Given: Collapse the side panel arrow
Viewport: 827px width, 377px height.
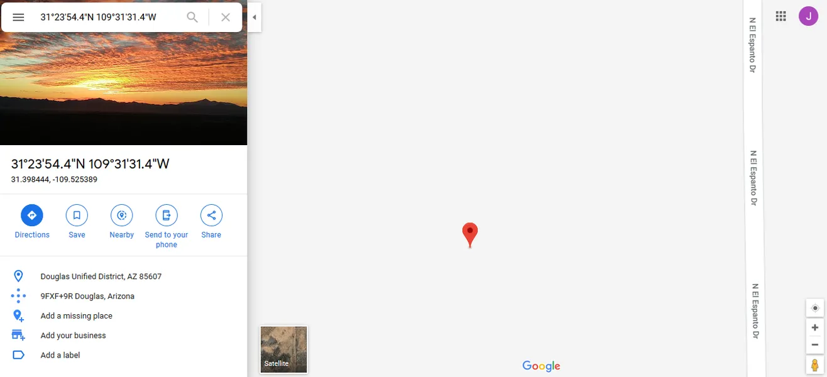Looking at the screenshot, I should [x=255, y=17].
